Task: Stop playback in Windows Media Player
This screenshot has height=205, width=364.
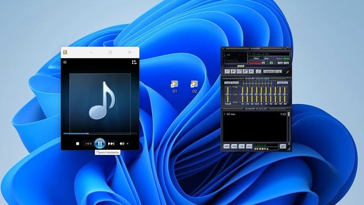Action: tap(77, 143)
